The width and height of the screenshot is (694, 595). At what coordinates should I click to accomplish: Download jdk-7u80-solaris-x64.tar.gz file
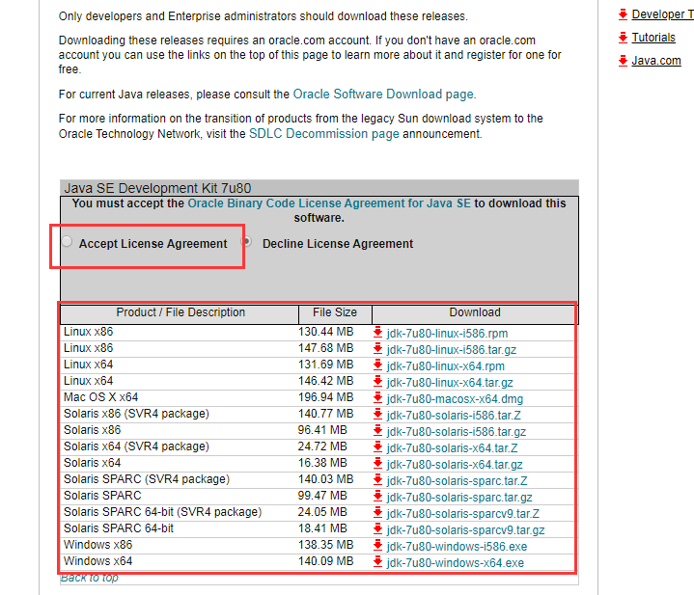(x=455, y=464)
